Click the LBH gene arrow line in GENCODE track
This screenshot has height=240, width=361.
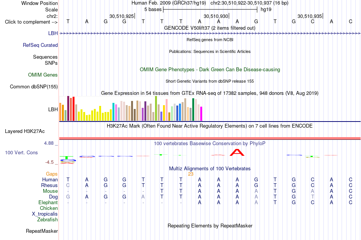click(x=210, y=34)
